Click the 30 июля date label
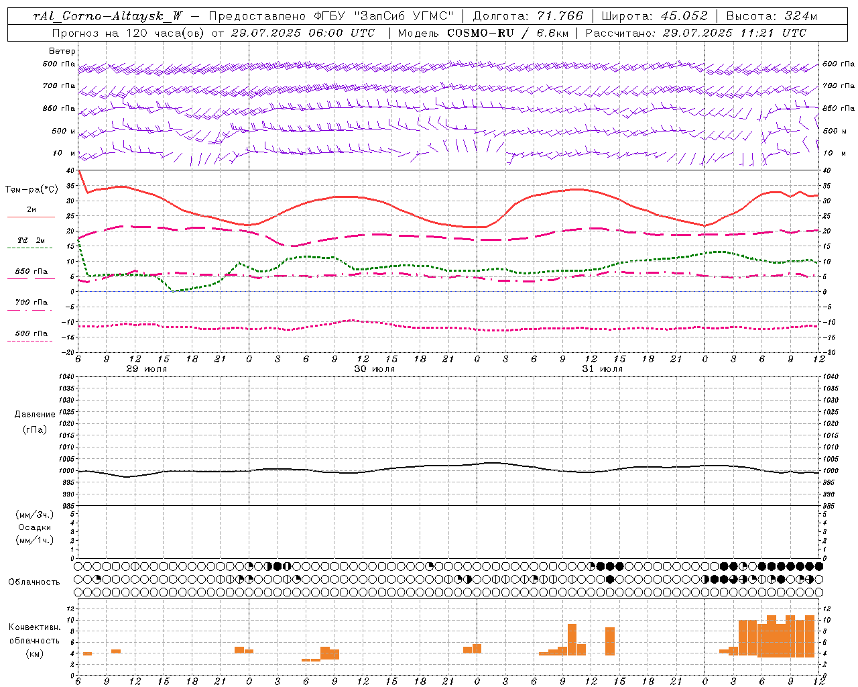Viewport: 858px width, 687px height. click(x=375, y=369)
